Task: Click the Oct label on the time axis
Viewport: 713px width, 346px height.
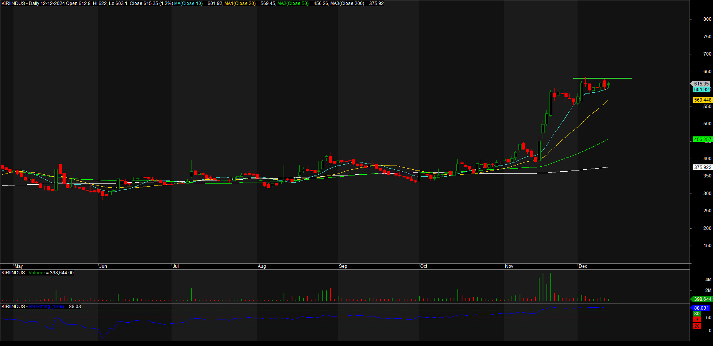Action: [424, 266]
